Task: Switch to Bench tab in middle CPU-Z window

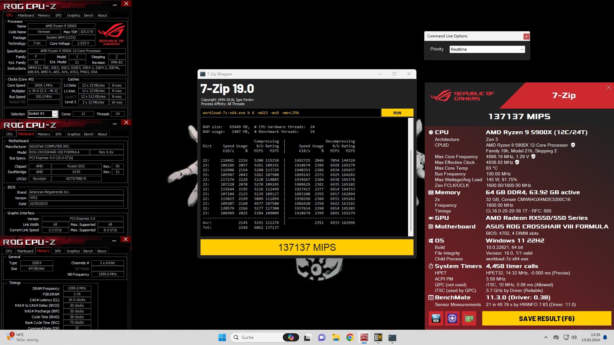Action: tap(89, 134)
